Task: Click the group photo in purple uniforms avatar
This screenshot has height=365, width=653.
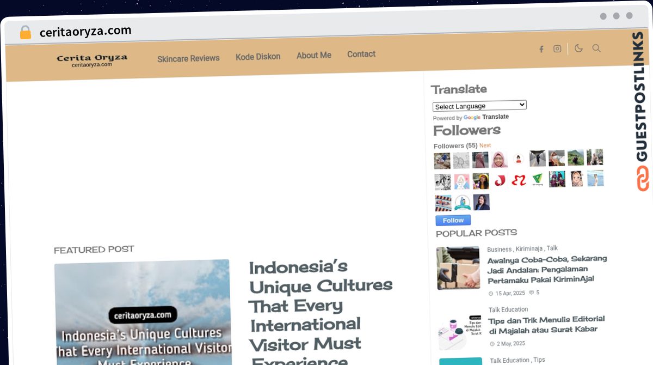Action: (x=557, y=179)
